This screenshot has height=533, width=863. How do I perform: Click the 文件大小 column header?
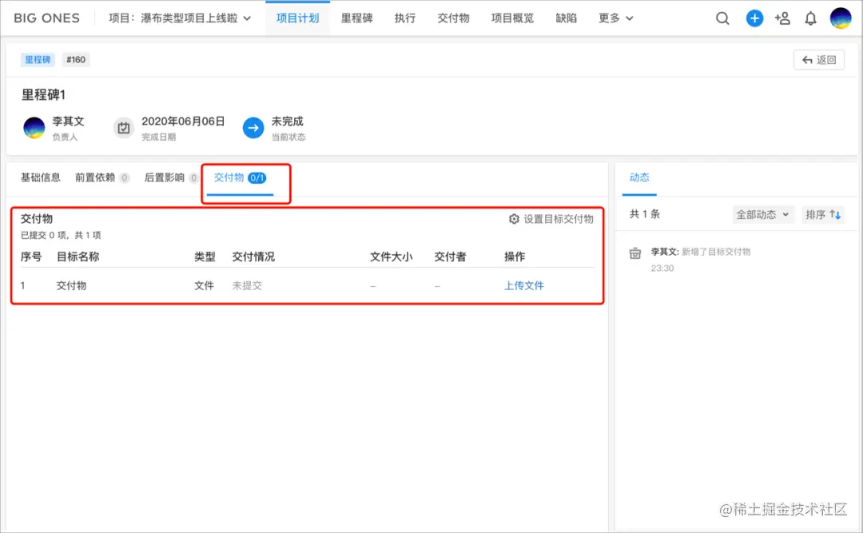click(x=391, y=257)
